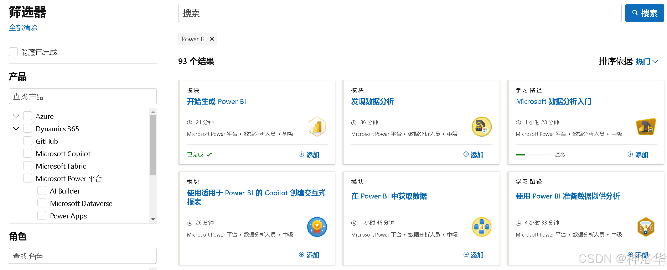The width and height of the screenshot is (667, 270).
Task: Check the Microsoft Dataverse checkbox
Action: (x=42, y=203)
